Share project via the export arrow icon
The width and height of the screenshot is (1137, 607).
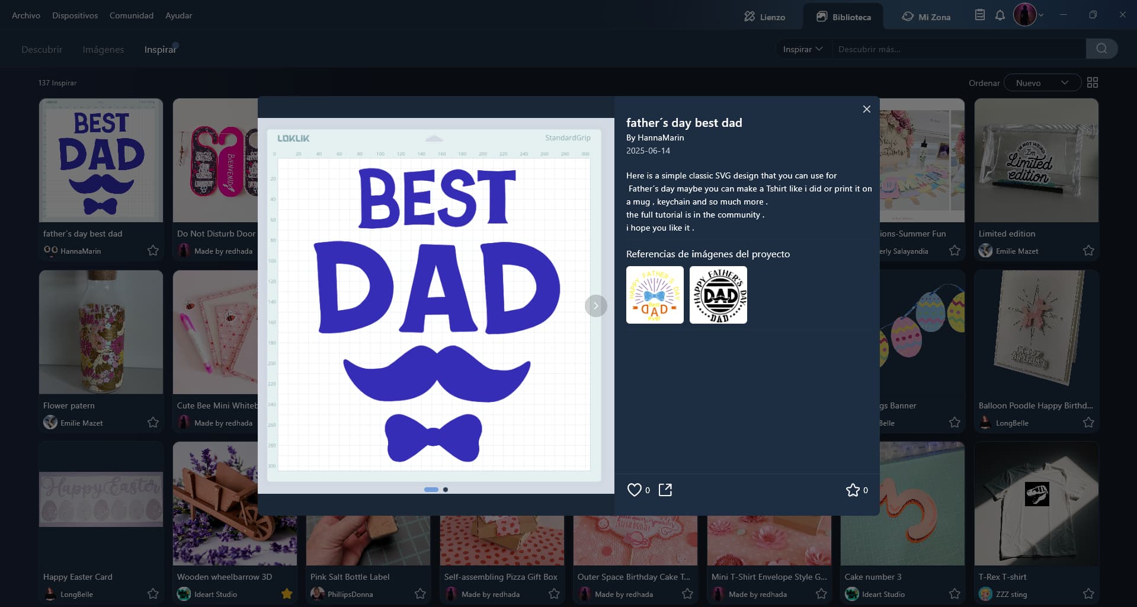(665, 490)
